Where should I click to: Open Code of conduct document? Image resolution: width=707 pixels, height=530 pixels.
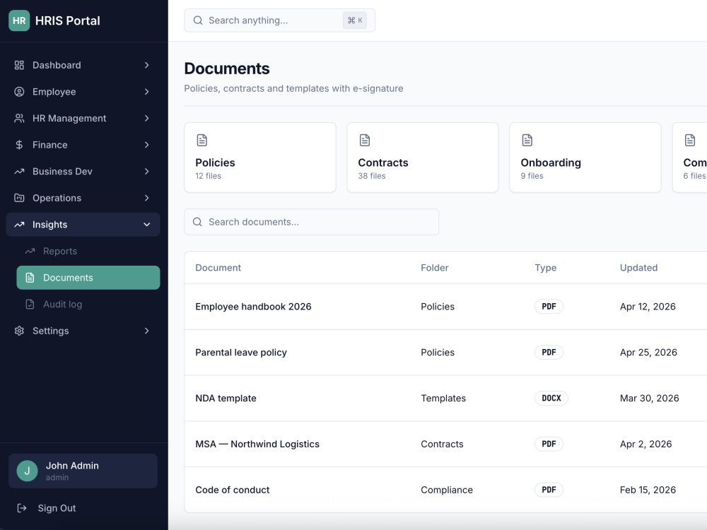pos(232,490)
